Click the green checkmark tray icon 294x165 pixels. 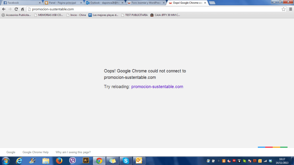245,161
